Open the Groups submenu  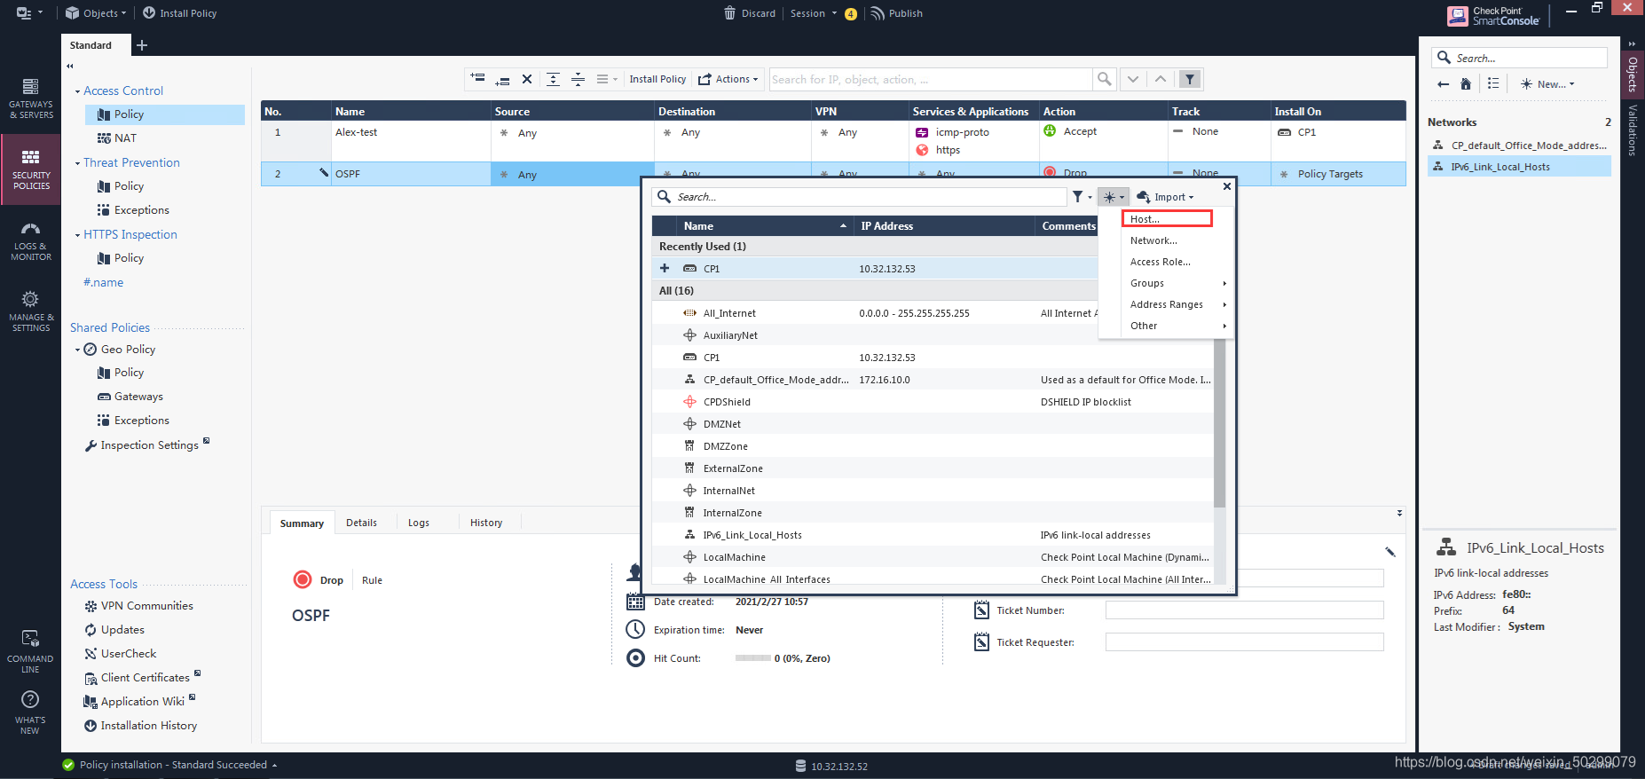pos(1166,283)
